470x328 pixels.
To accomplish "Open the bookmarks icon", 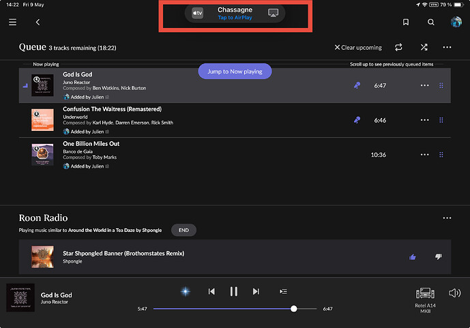I will pyautogui.click(x=406, y=23).
